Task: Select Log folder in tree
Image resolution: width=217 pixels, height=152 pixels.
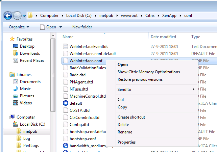Action: coord(27,138)
